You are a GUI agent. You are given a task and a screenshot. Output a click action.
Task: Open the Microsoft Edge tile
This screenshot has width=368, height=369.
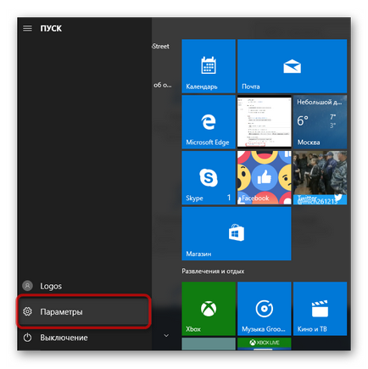point(209,122)
